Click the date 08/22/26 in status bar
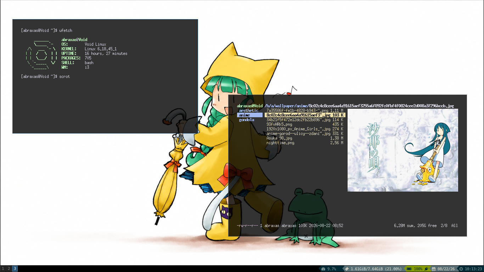 click(x=446, y=269)
